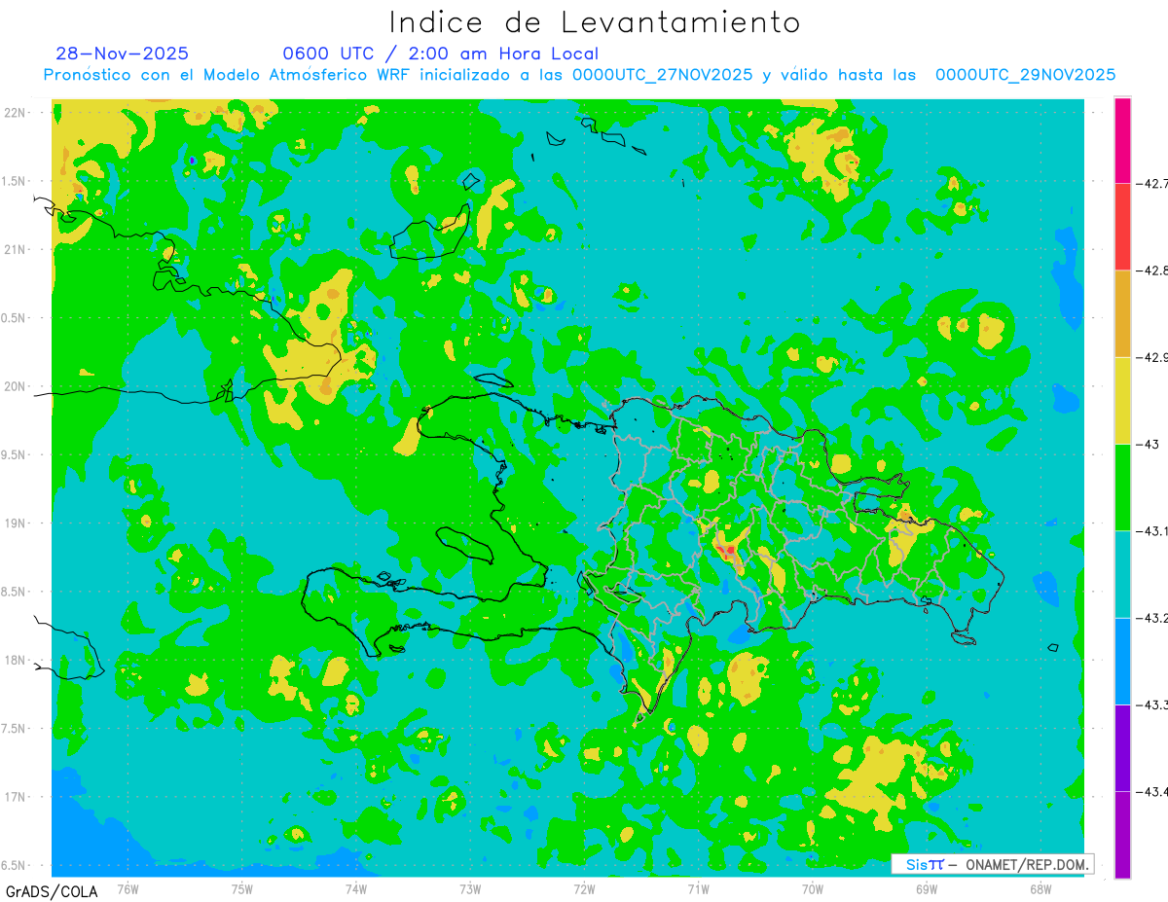Click the '17N' latitude label
Screen dimensions: 1168x902
pyautogui.click(x=16, y=797)
